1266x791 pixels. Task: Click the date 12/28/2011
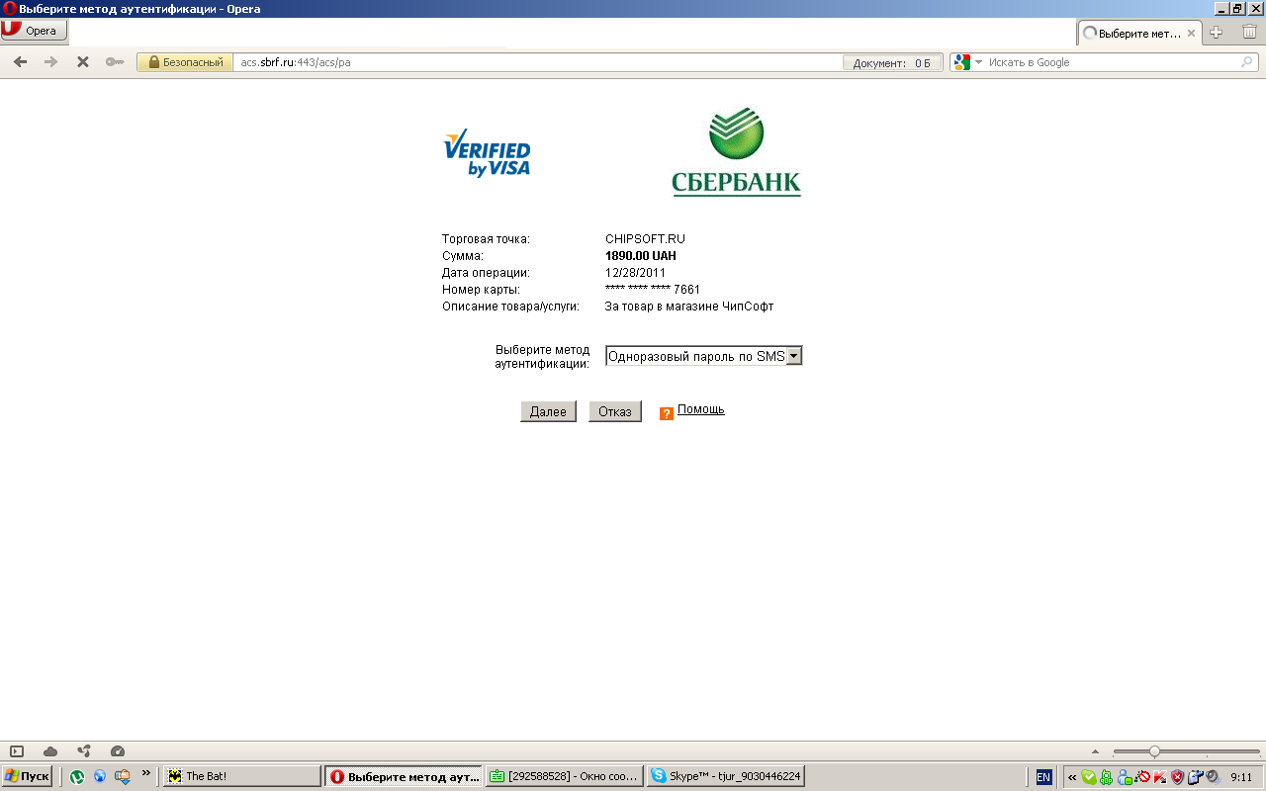tap(635, 273)
